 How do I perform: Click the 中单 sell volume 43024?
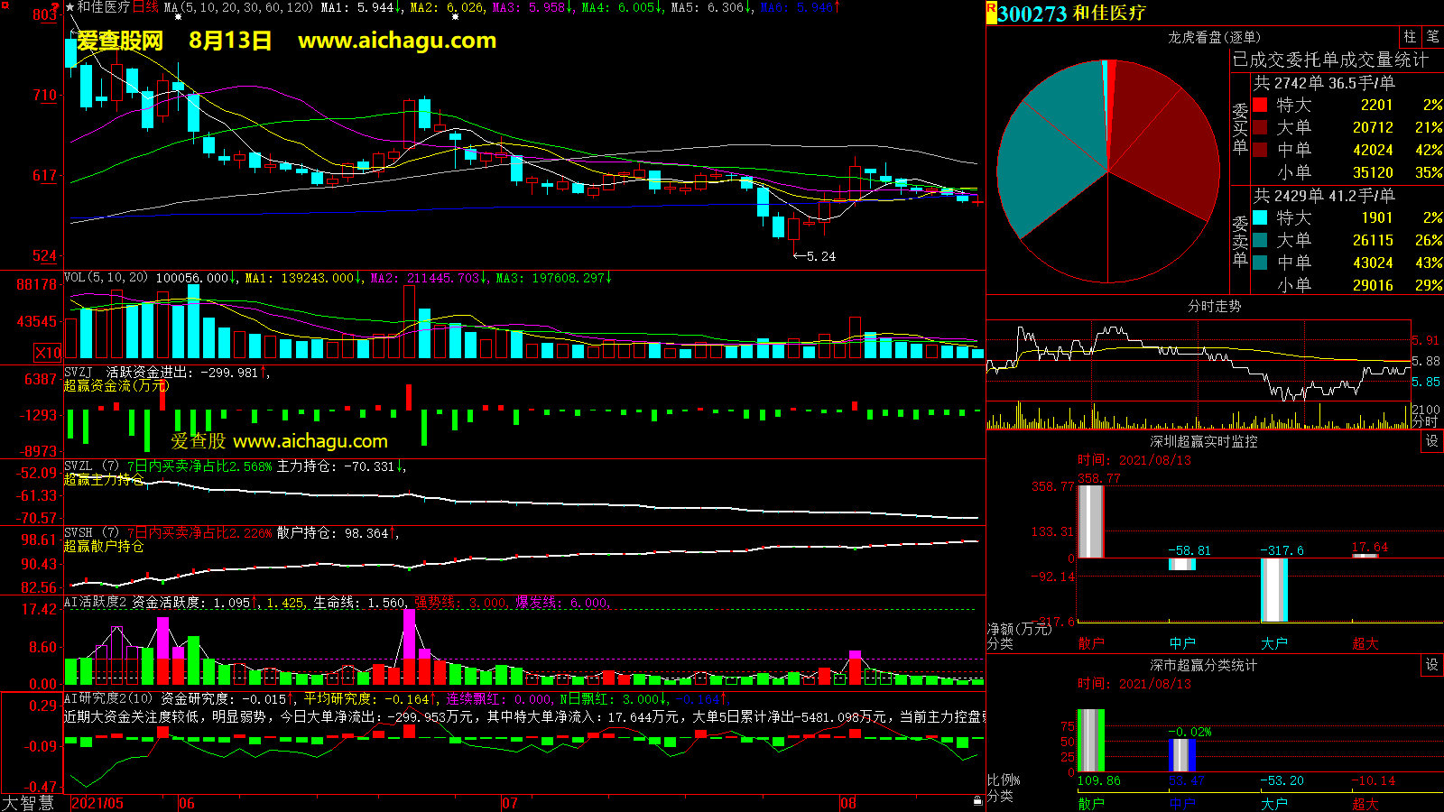(1373, 263)
